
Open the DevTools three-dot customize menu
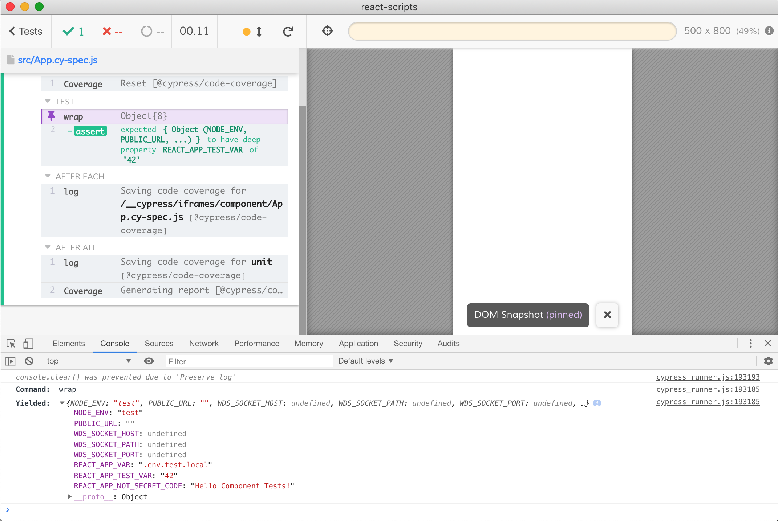point(750,343)
